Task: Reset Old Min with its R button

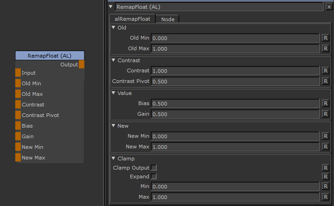Action: 325,38
